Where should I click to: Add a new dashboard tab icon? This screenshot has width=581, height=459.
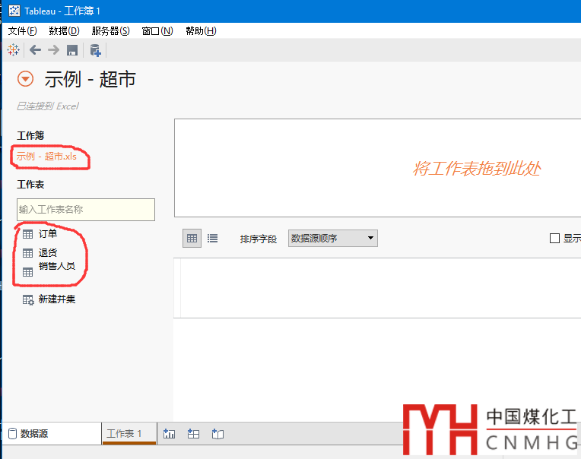(193, 433)
